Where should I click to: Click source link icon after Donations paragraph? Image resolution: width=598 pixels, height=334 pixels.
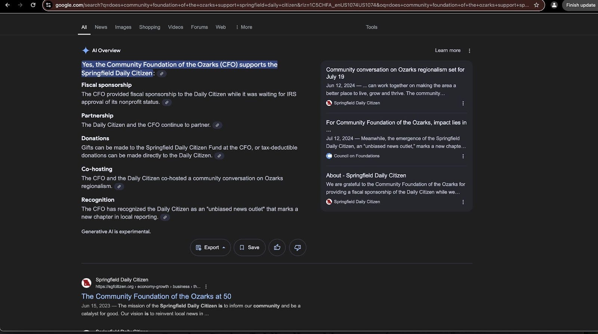(219, 156)
